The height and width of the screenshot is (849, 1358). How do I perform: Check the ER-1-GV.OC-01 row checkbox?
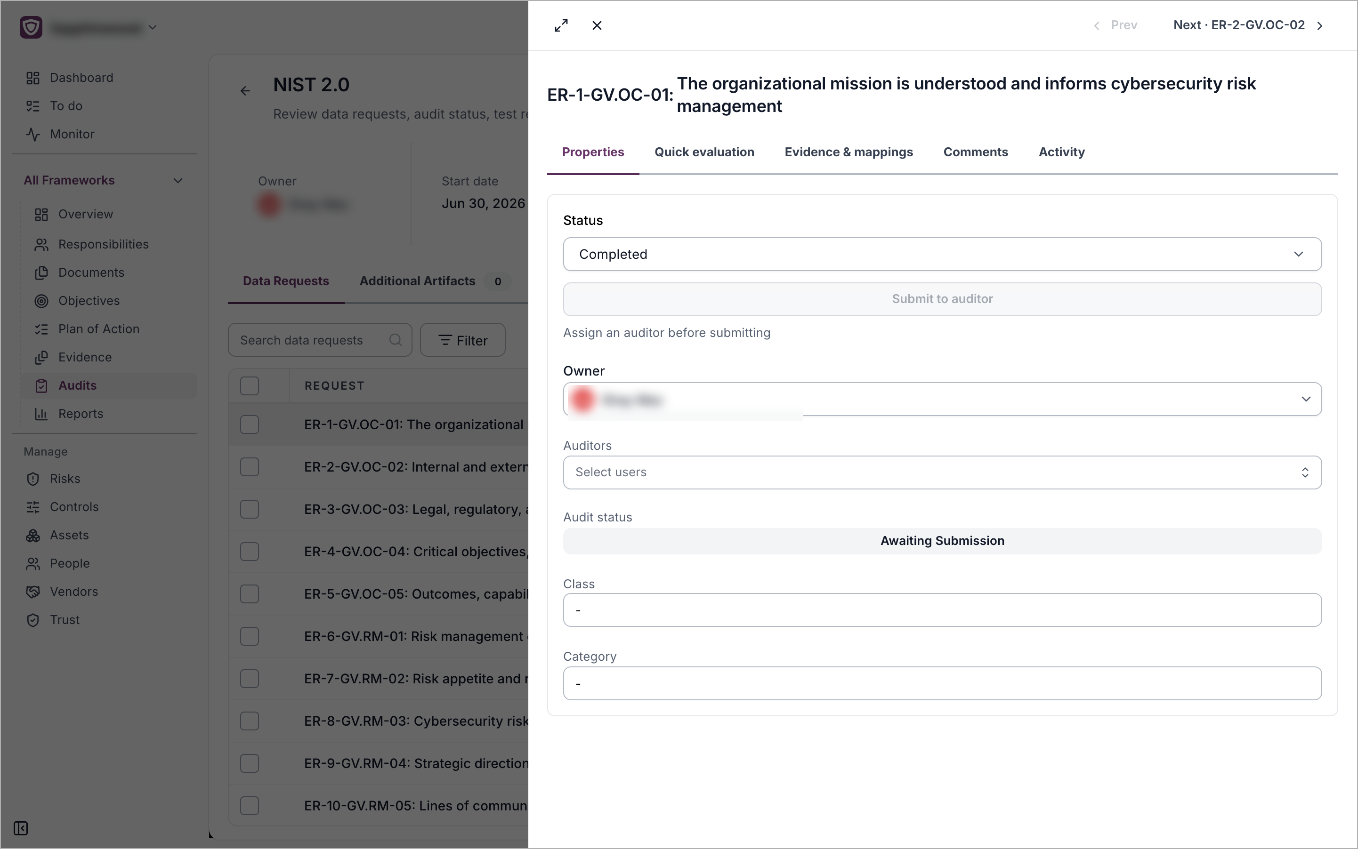[x=250, y=424]
